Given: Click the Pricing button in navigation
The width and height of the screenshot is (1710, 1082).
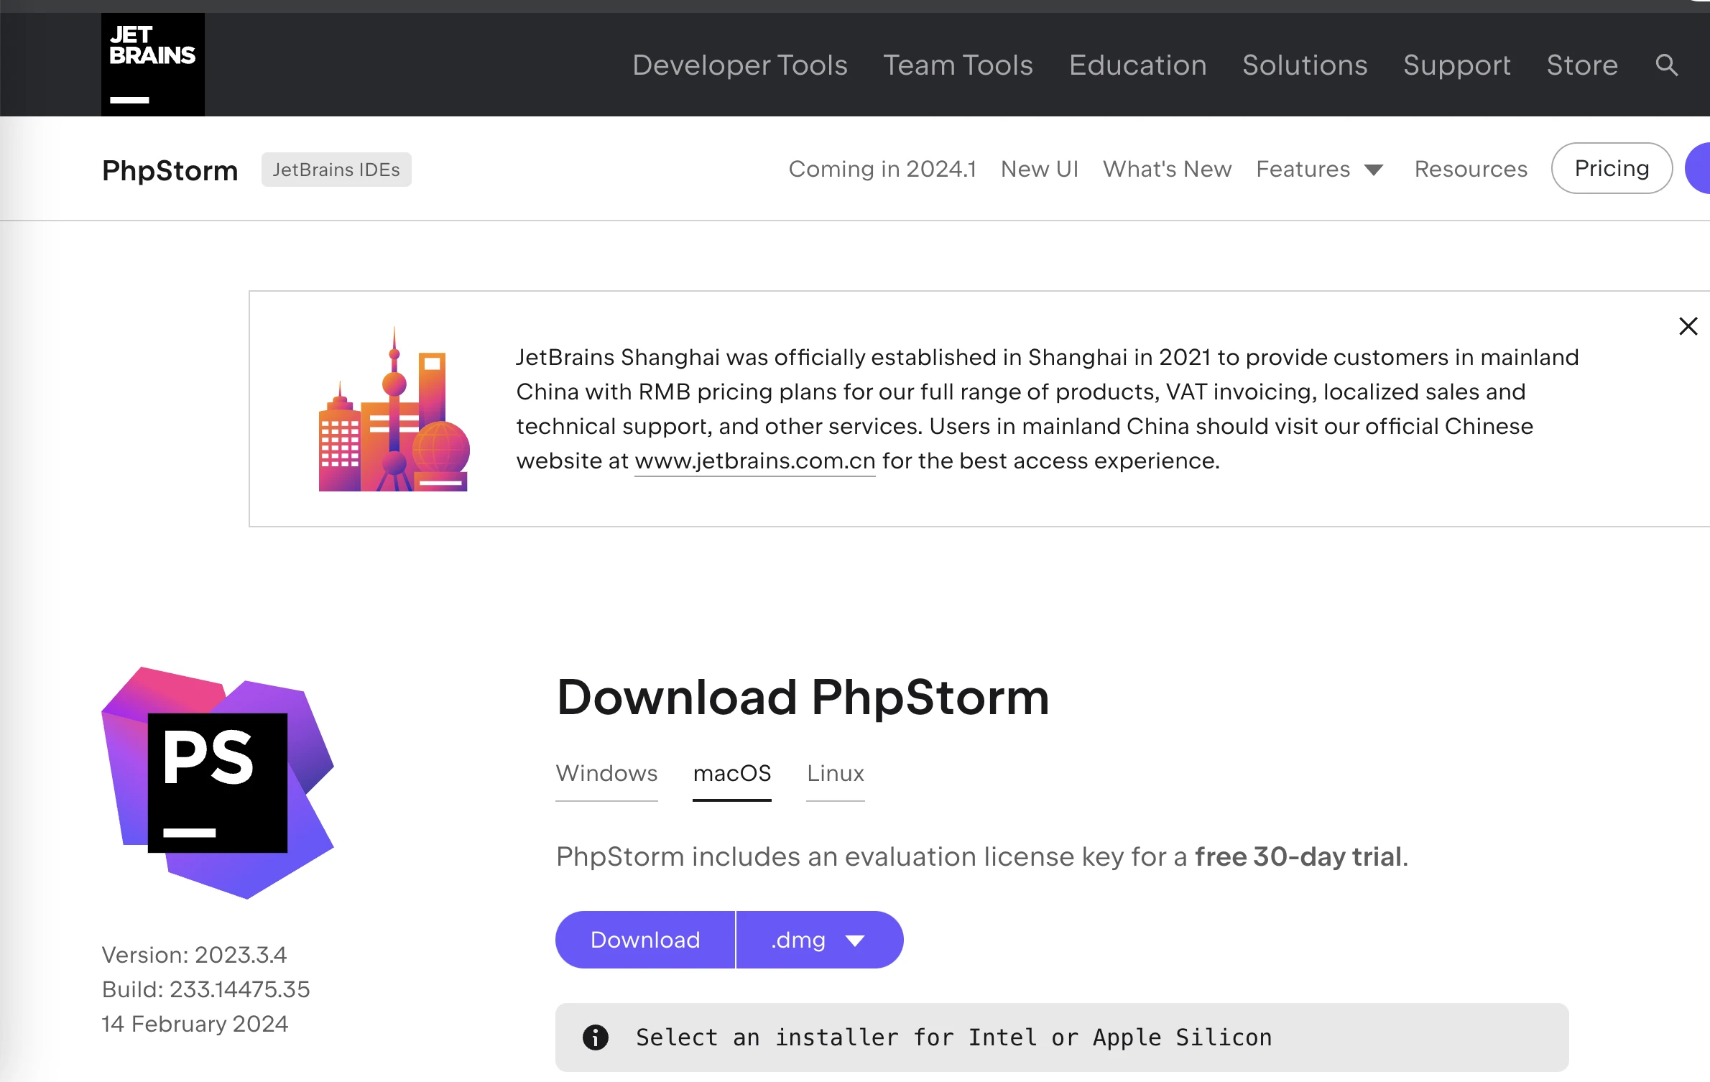Looking at the screenshot, I should (1613, 168).
